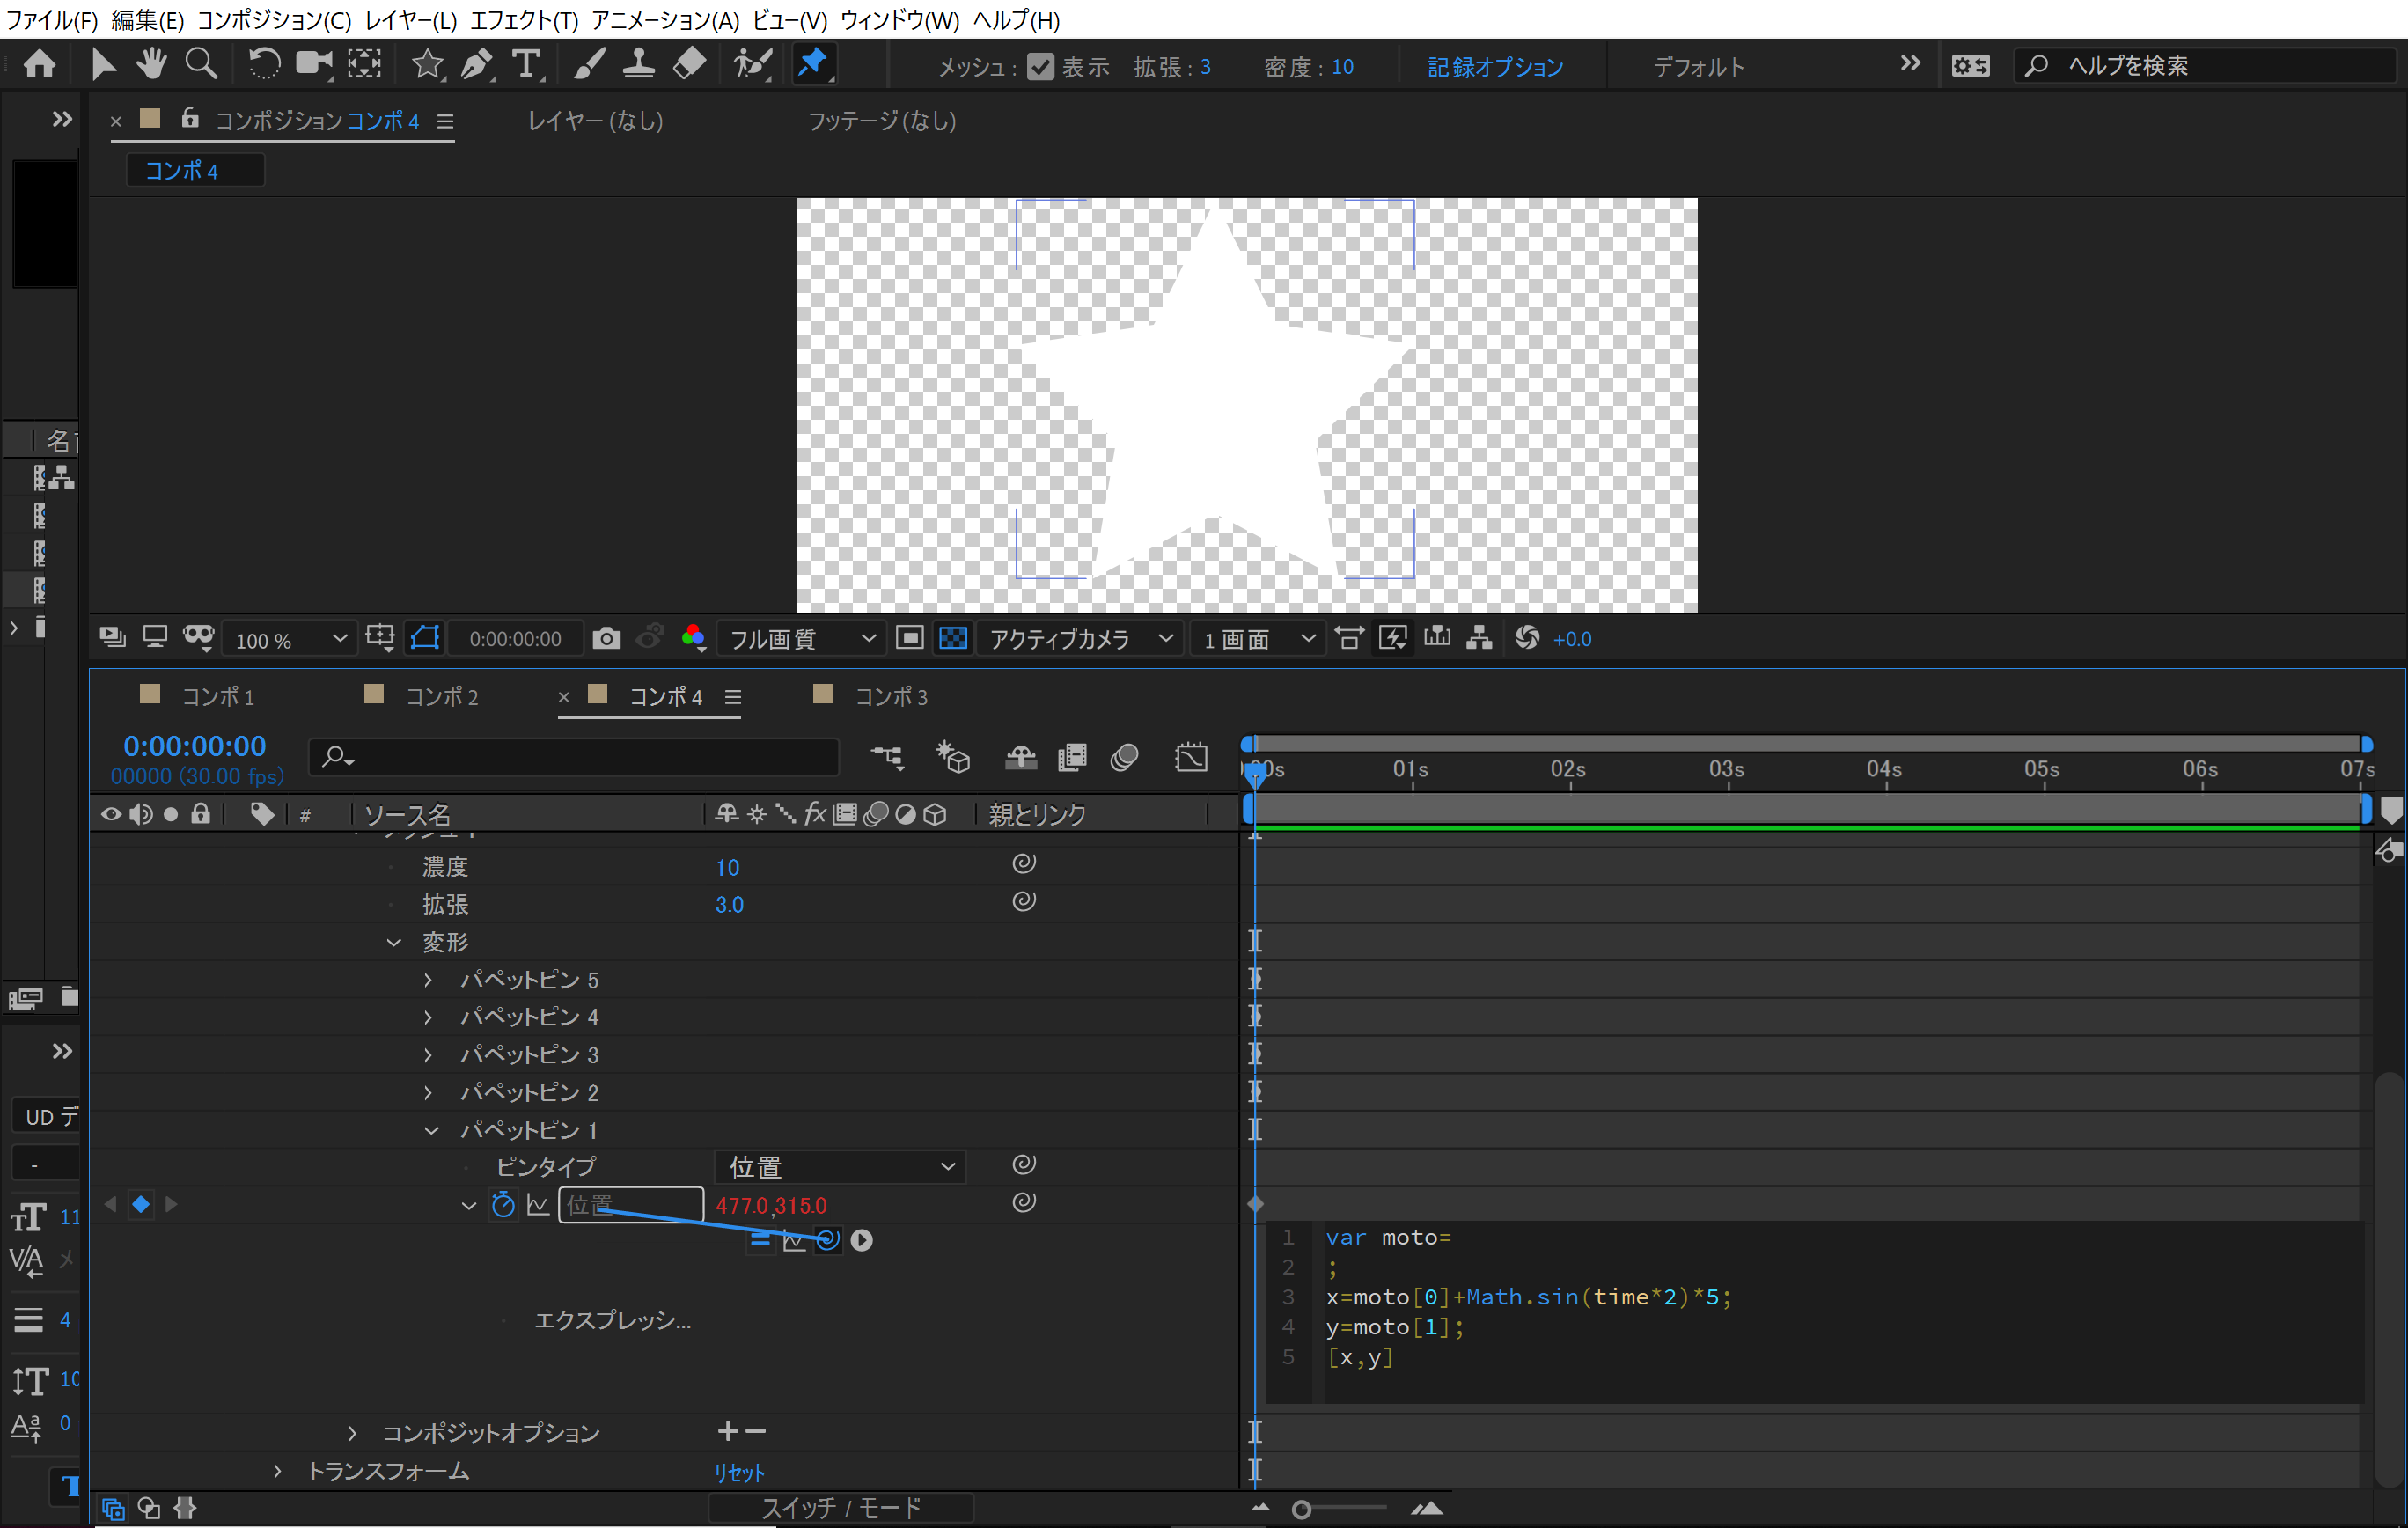This screenshot has height=1528, width=2408.
Task: Click the region of interest icon
Action: (x=909, y=638)
